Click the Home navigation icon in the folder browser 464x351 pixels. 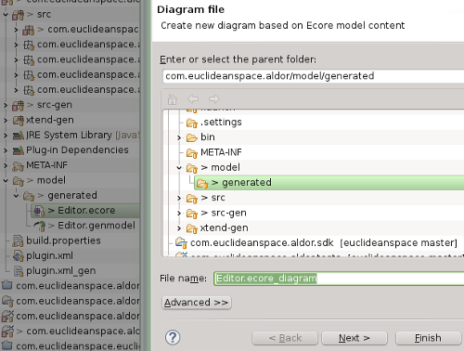[x=173, y=99]
